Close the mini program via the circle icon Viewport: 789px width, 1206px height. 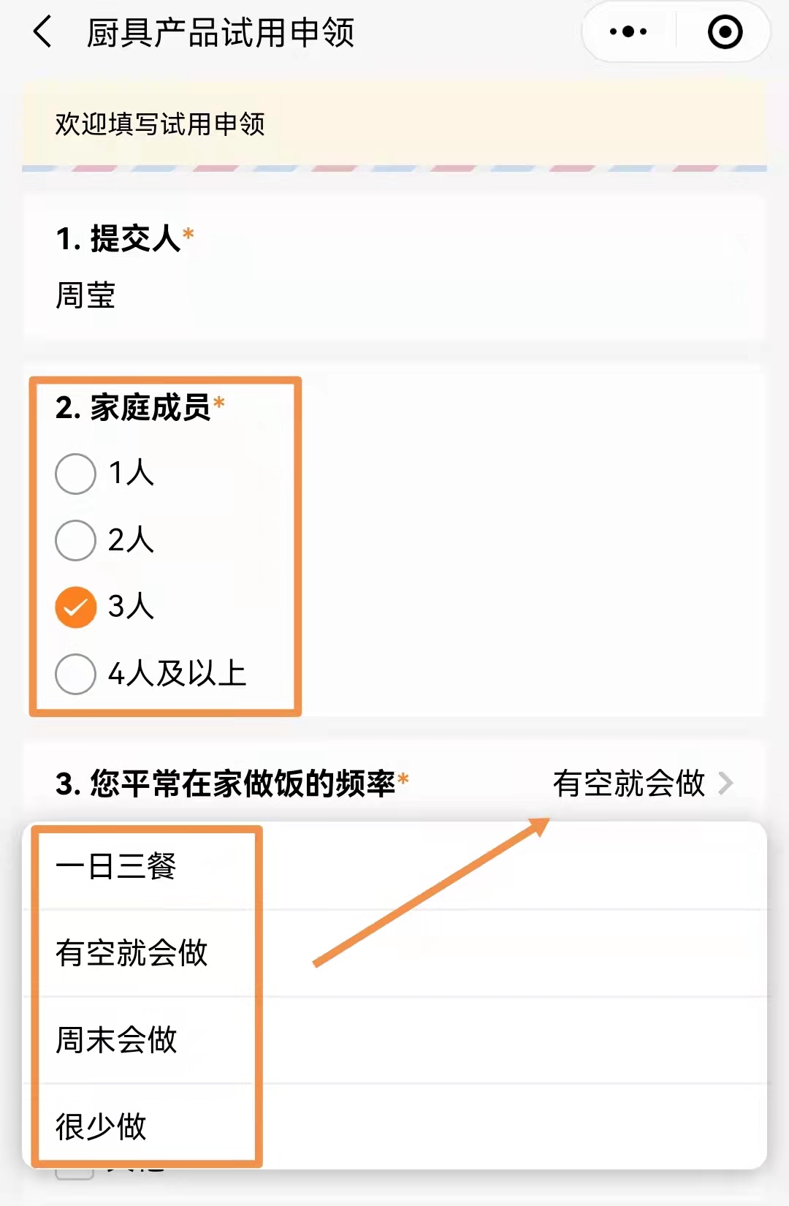(x=725, y=32)
